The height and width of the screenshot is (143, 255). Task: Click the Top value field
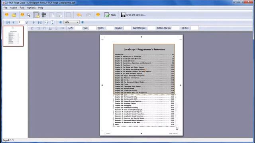point(92,28)
